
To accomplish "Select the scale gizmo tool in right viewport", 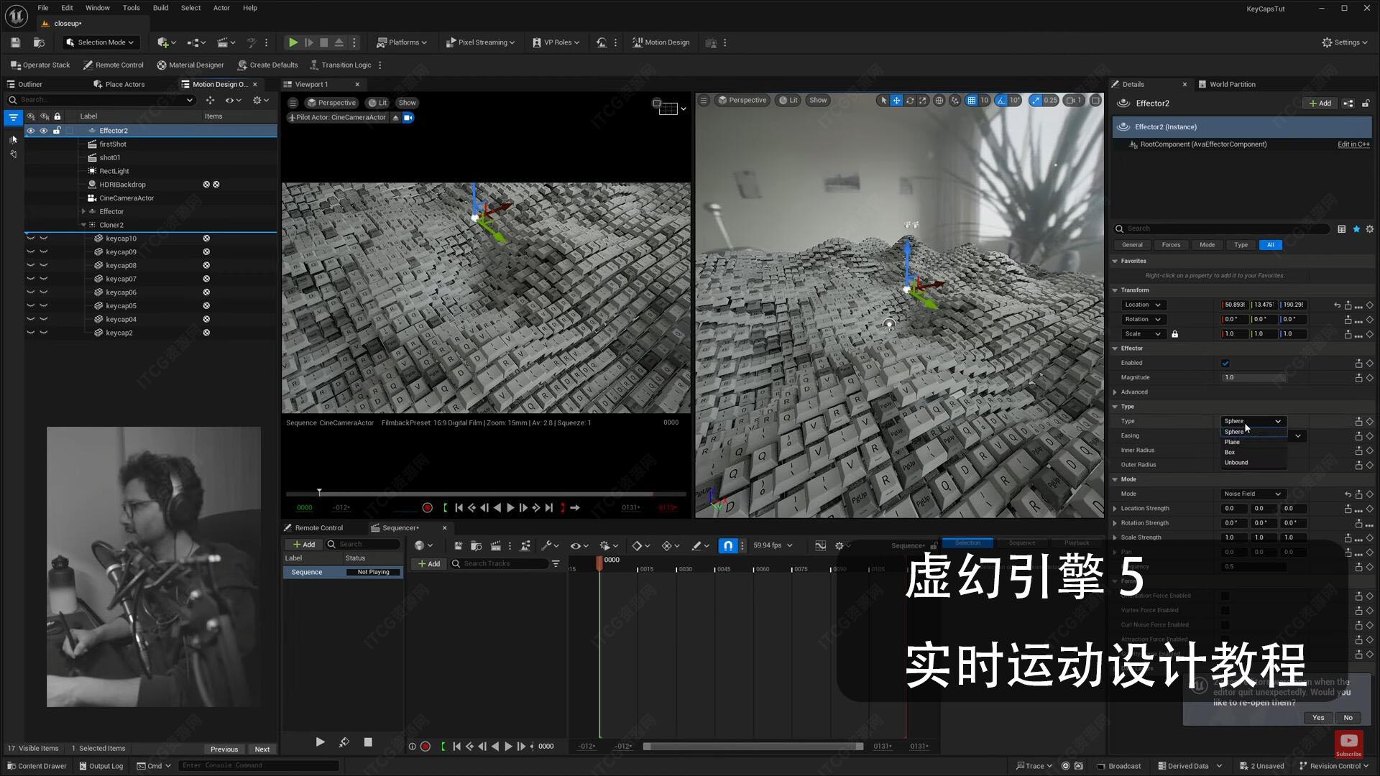I will click(x=923, y=101).
